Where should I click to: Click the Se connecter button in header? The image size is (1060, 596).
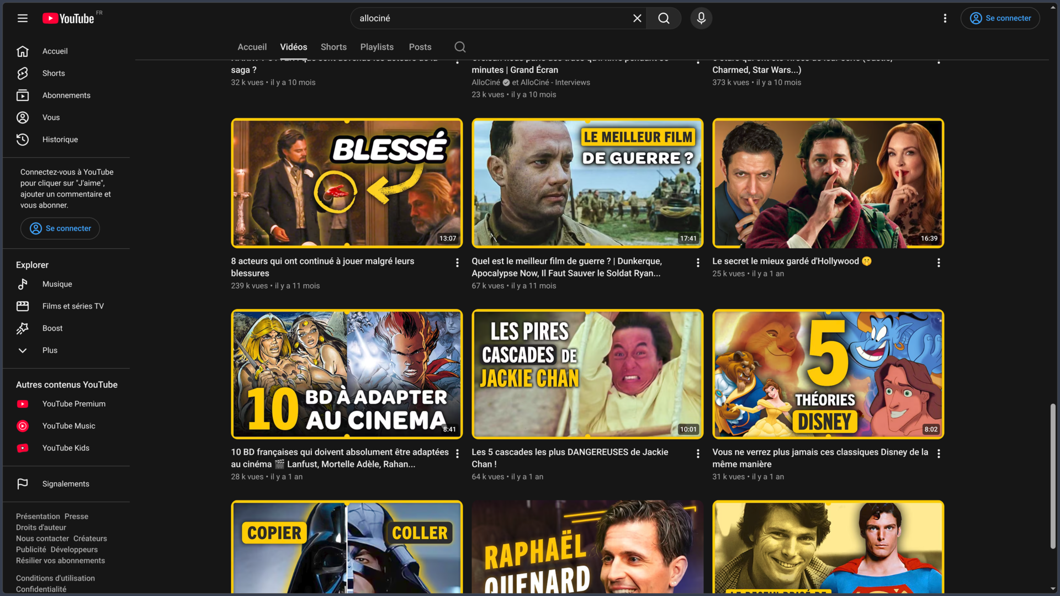point(1000,18)
